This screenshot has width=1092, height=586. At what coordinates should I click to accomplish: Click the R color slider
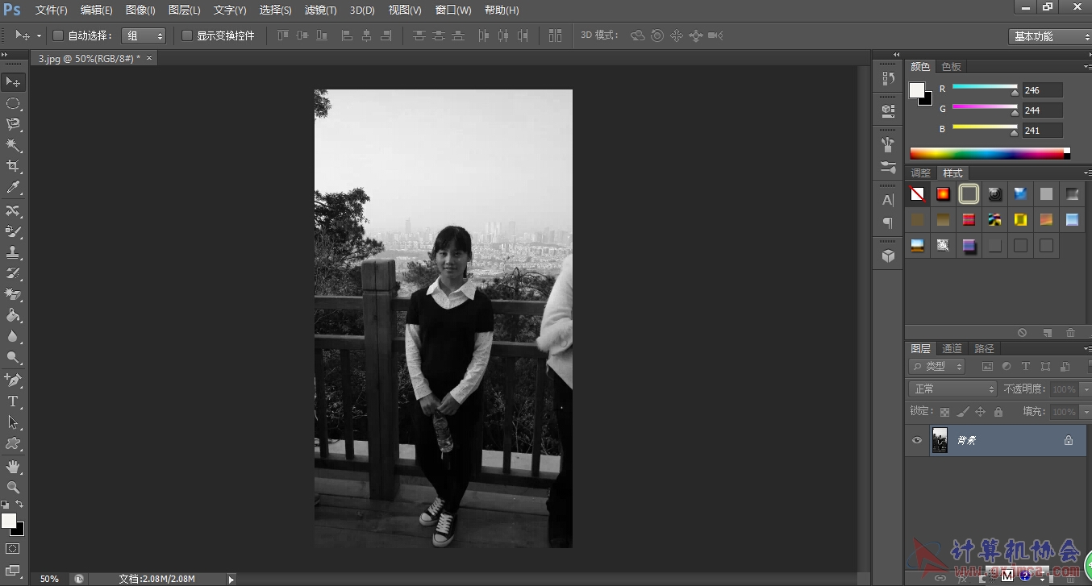tap(985, 87)
